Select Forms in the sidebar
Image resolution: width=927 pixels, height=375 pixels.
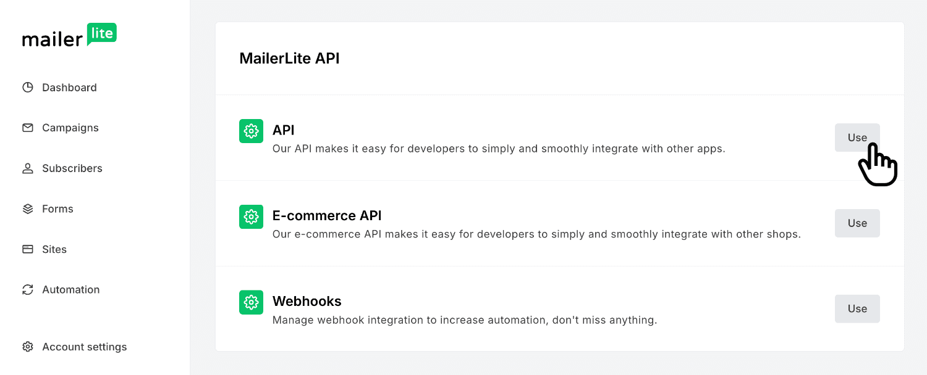pyautogui.click(x=48, y=209)
